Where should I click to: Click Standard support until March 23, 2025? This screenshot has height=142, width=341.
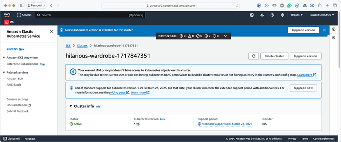pyautogui.click(x=225, y=124)
